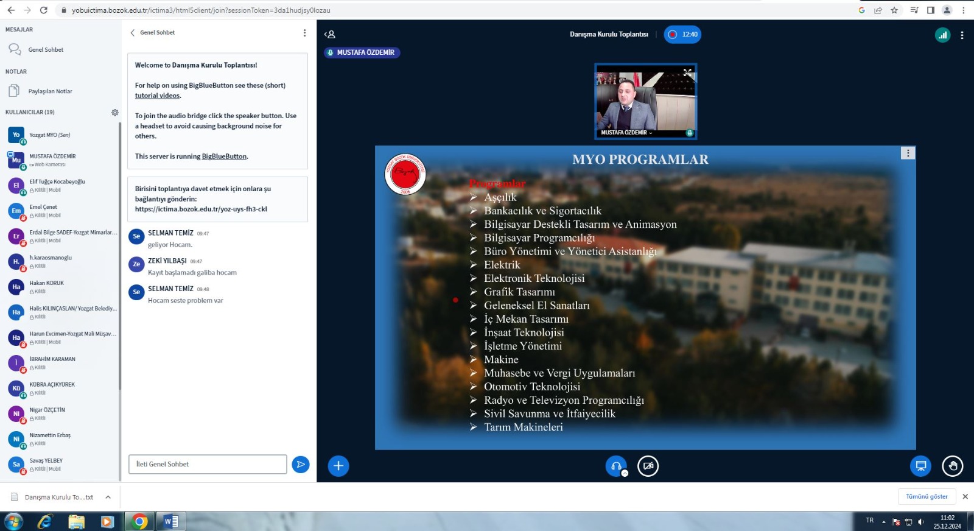The width and height of the screenshot is (974, 531).
Task: Open BigBlueButton link in welcome message
Action: coord(224,156)
